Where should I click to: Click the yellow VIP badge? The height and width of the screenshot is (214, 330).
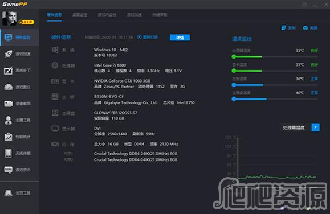(26, 22)
